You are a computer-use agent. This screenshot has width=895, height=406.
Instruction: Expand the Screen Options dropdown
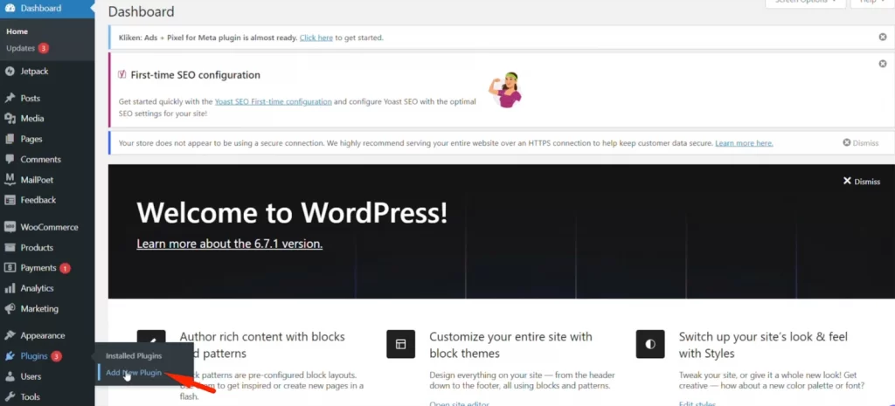tap(805, 3)
